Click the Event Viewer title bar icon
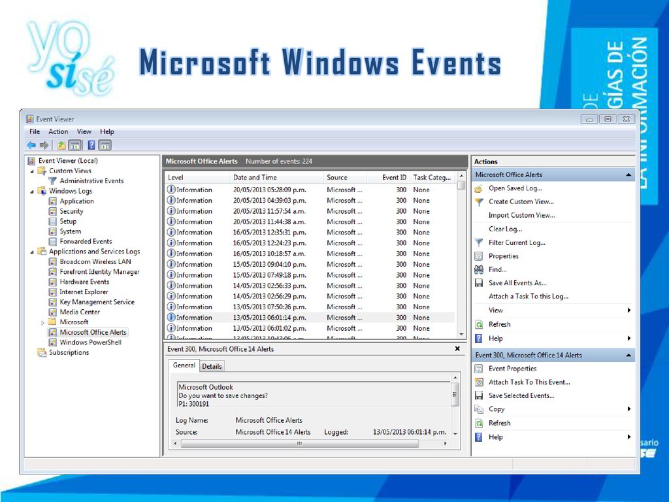Screen dimensions: 669x502 30,119
